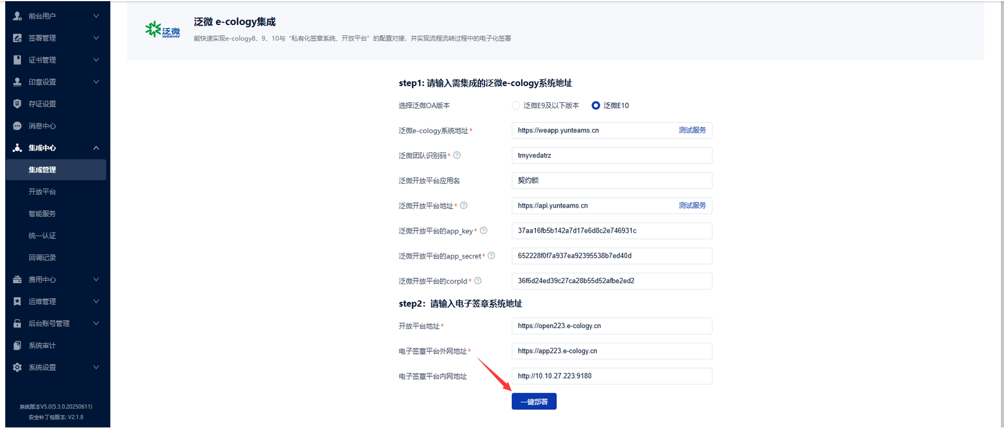Open 存证设置 menu label
This screenshot has height=428, width=1004.
tap(42, 104)
